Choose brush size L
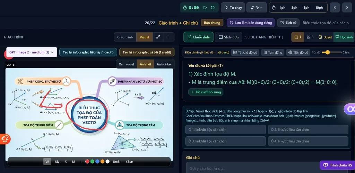 (x=81, y=162)
